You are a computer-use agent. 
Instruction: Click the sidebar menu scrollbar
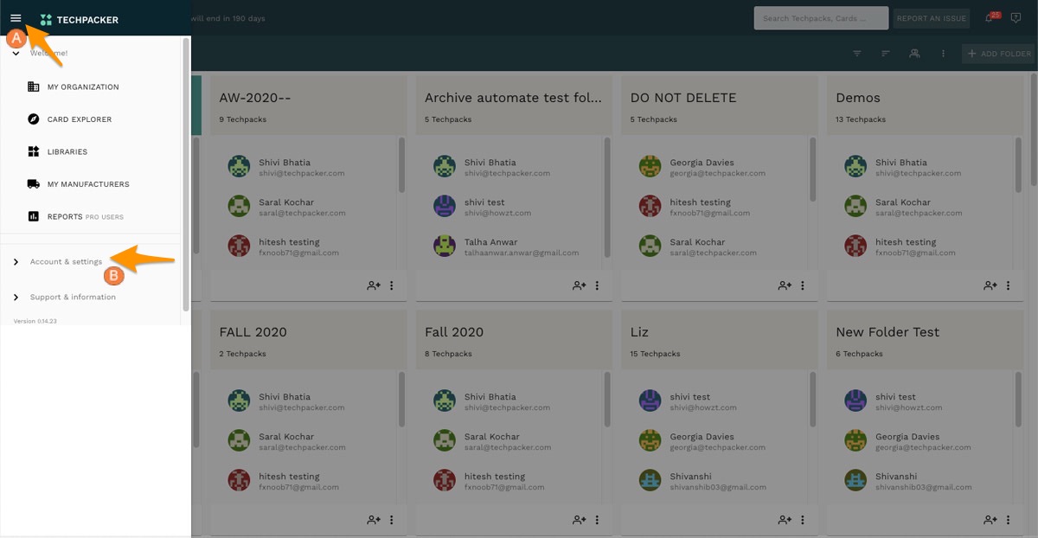tap(186, 173)
